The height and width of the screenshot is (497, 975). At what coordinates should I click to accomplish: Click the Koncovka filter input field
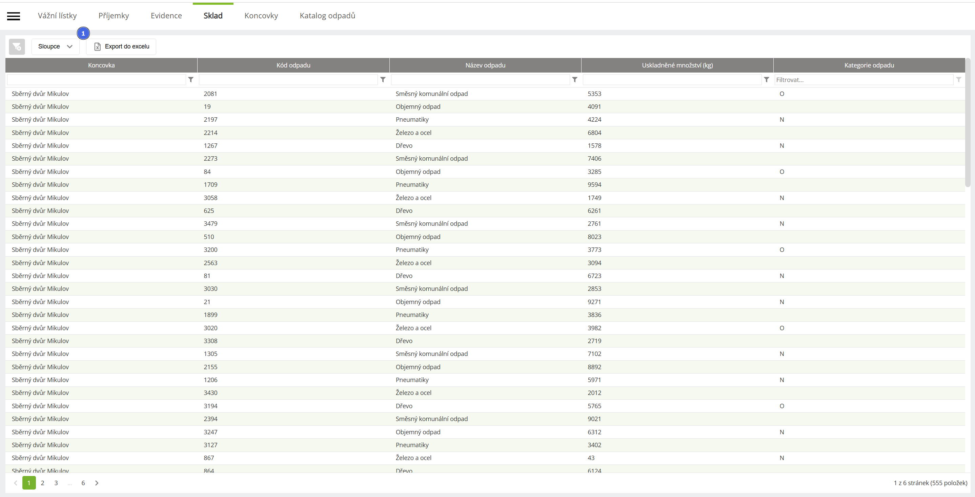(x=97, y=79)
